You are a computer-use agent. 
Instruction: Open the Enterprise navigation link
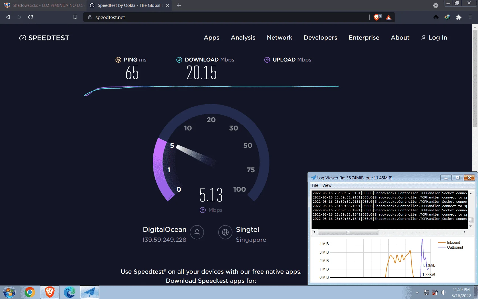[x=364, y=38]
